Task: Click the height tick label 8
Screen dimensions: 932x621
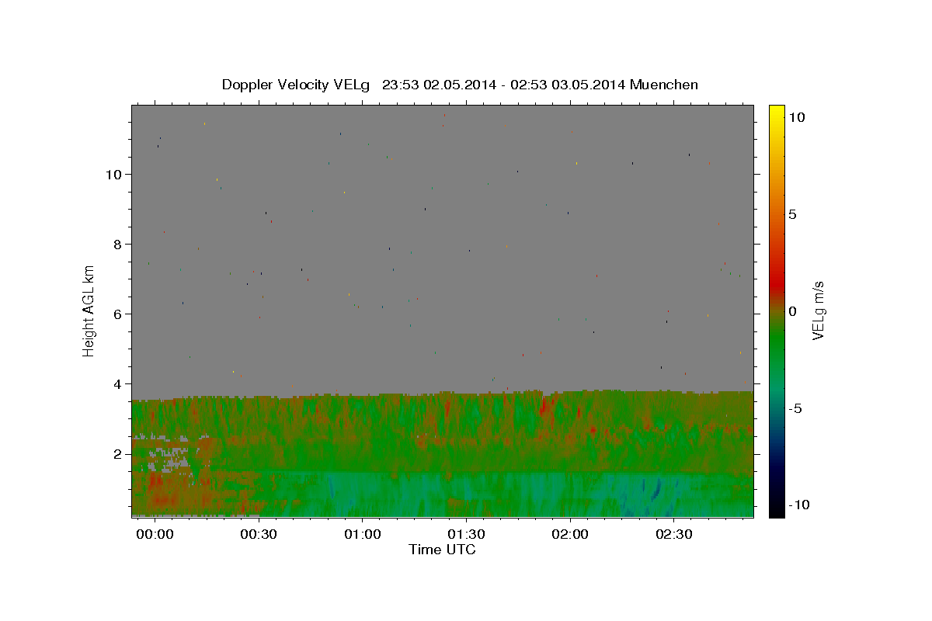Action: click(117, 245)
